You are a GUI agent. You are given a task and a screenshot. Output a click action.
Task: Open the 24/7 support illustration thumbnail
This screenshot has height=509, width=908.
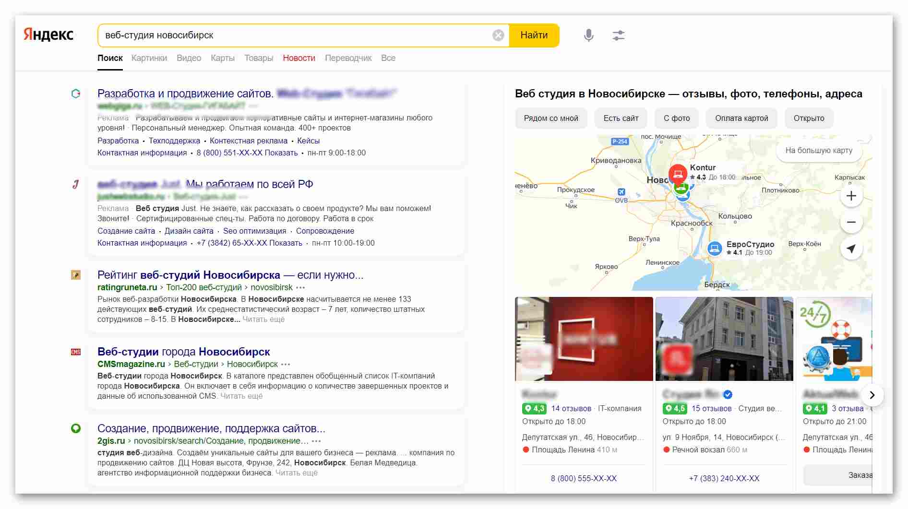pos(834,339)
